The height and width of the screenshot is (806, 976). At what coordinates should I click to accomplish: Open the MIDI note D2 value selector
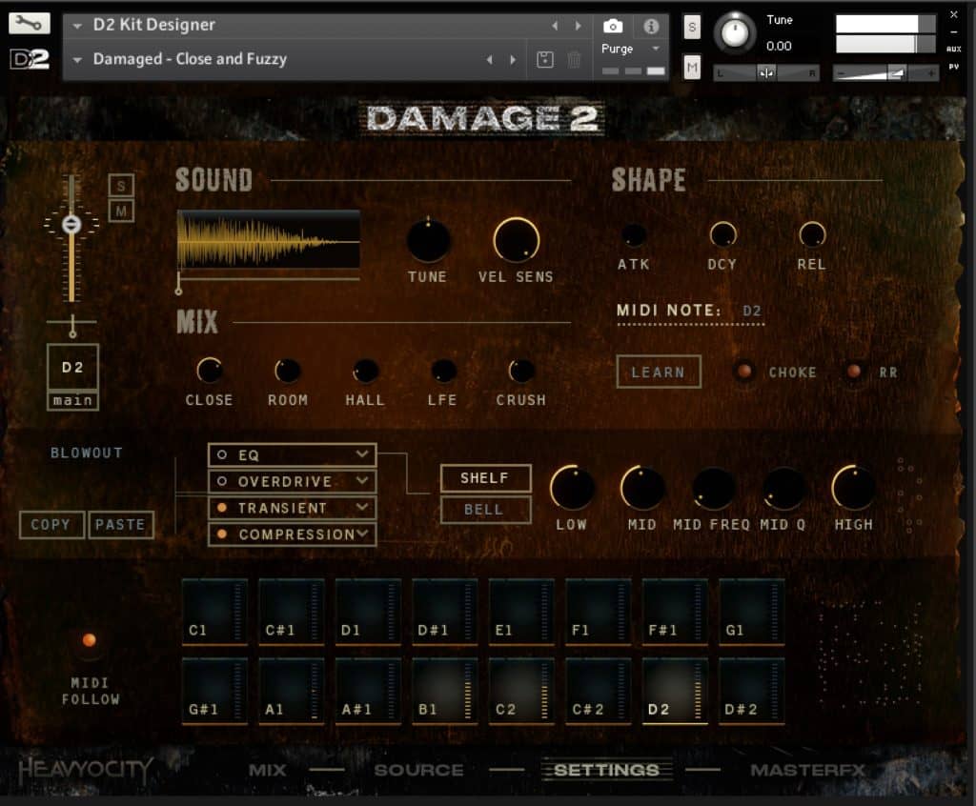pos(752,311)
